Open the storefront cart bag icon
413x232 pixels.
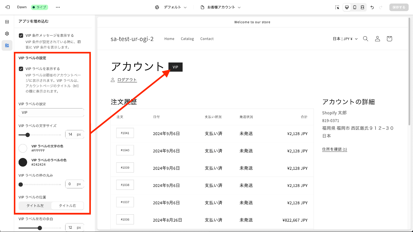389,39
